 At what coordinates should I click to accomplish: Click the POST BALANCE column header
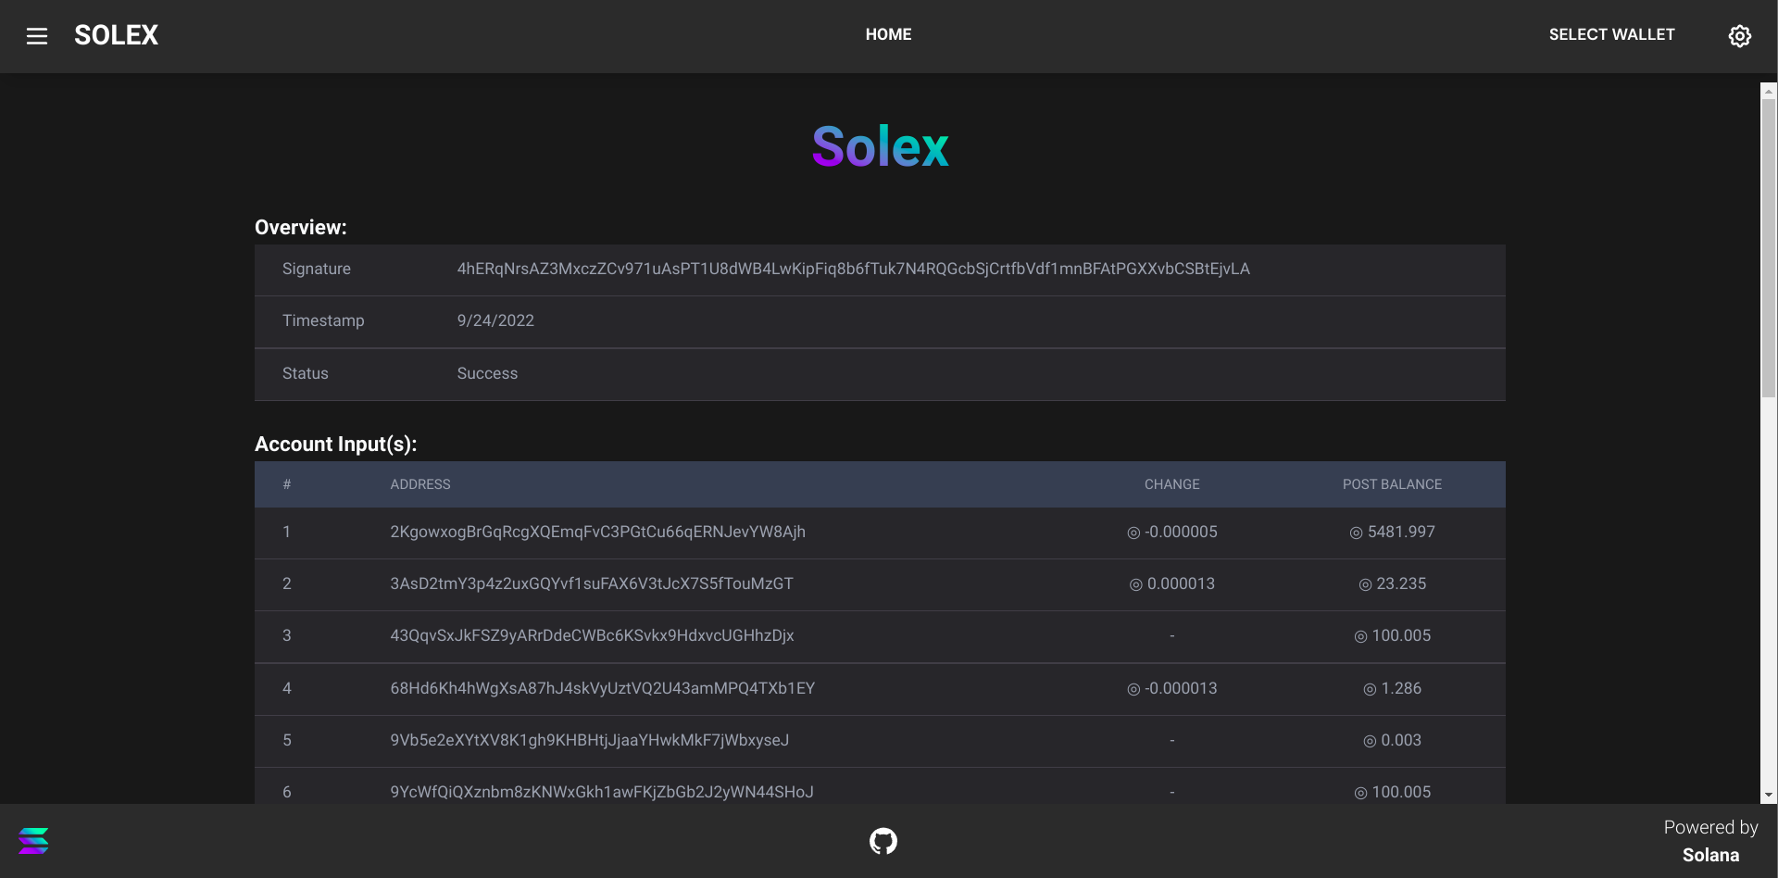(x=1393, y=484)
